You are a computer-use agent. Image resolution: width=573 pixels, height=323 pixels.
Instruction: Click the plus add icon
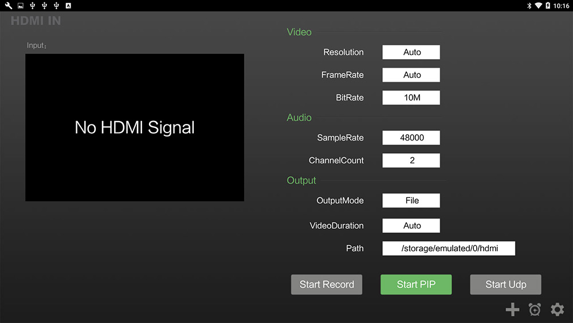[512, 309]
